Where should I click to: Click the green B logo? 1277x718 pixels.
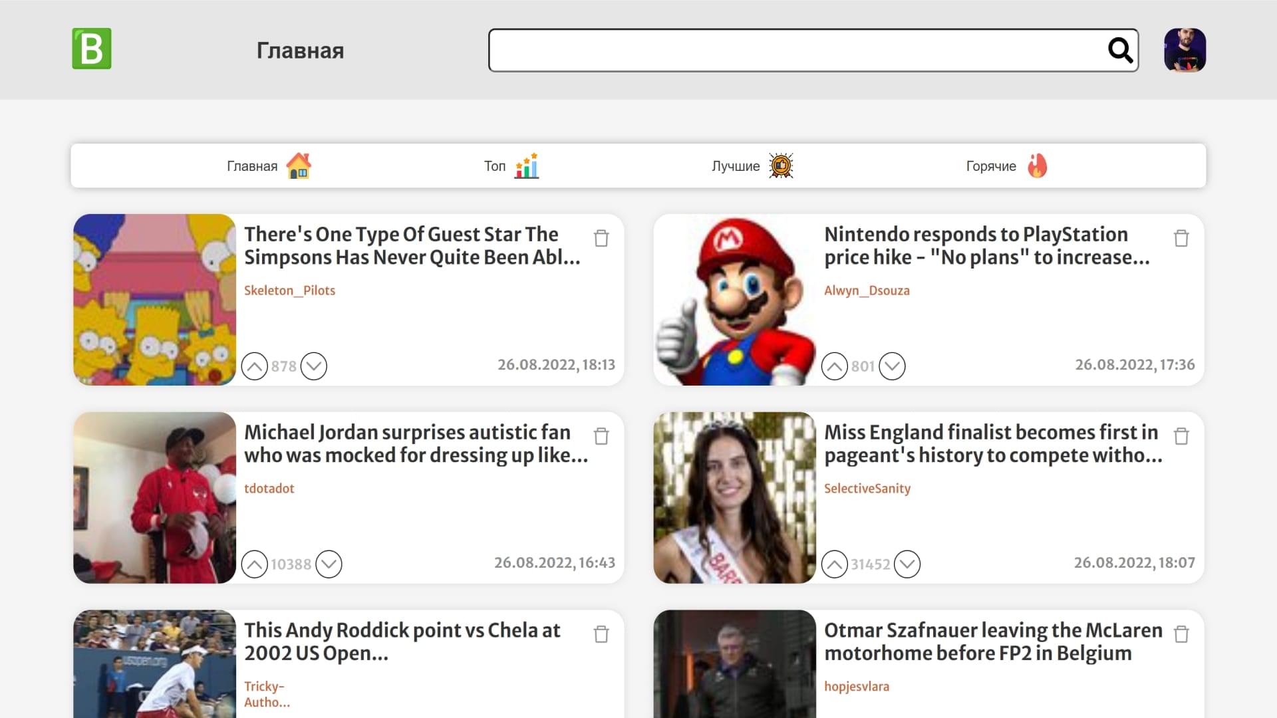coord(92,49)
